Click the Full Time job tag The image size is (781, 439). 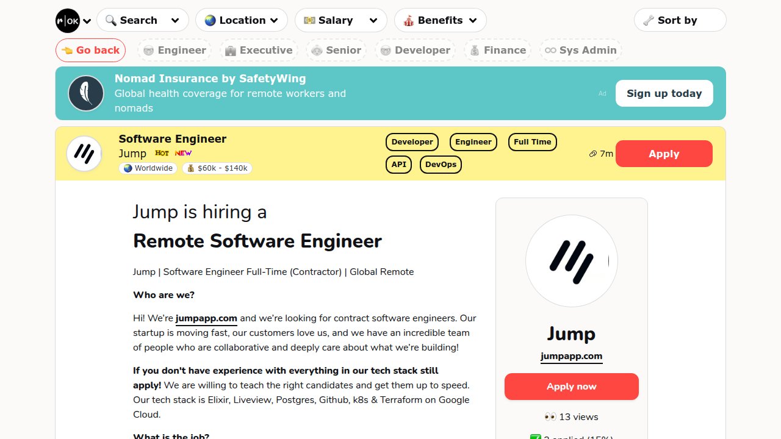point(532,142)
